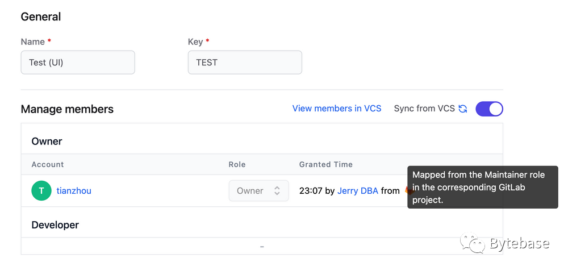Screen dimensions: 568x270
Task: Select the Developer section heading
Action: (x=55, y=225)
